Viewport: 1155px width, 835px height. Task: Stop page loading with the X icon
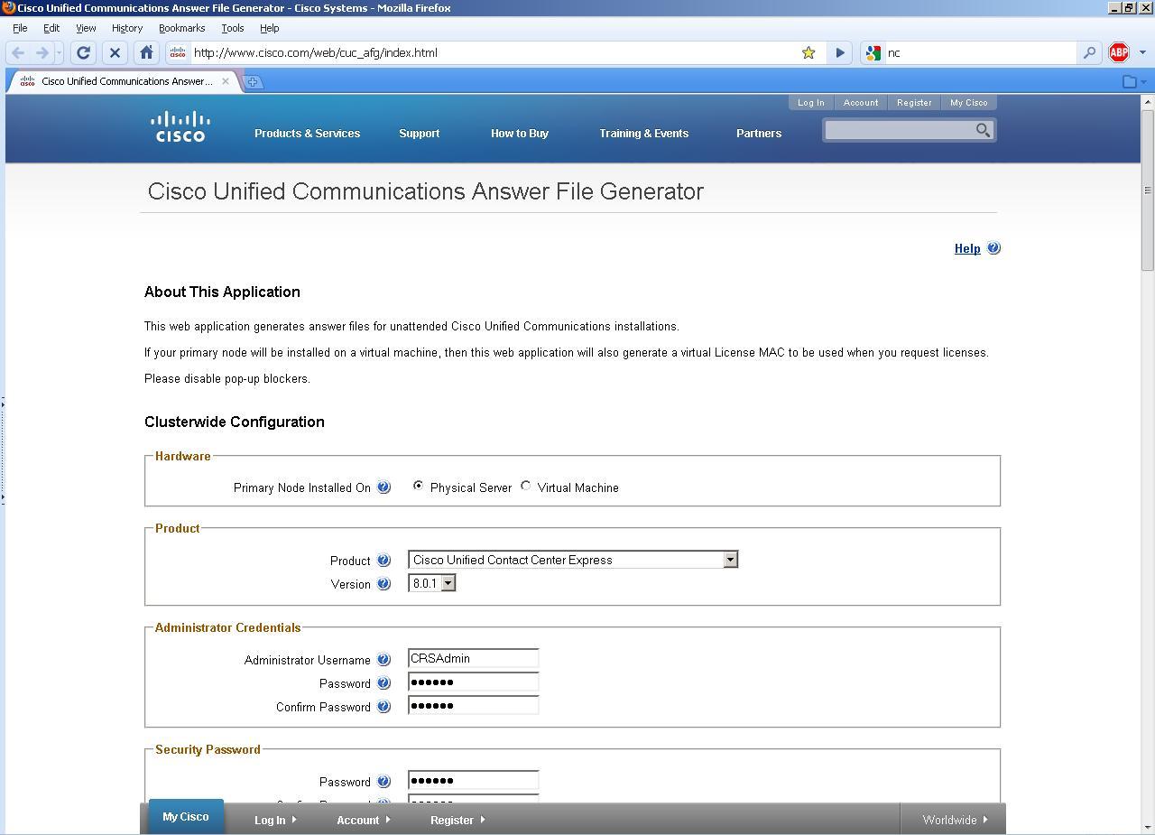coord(115,52)
